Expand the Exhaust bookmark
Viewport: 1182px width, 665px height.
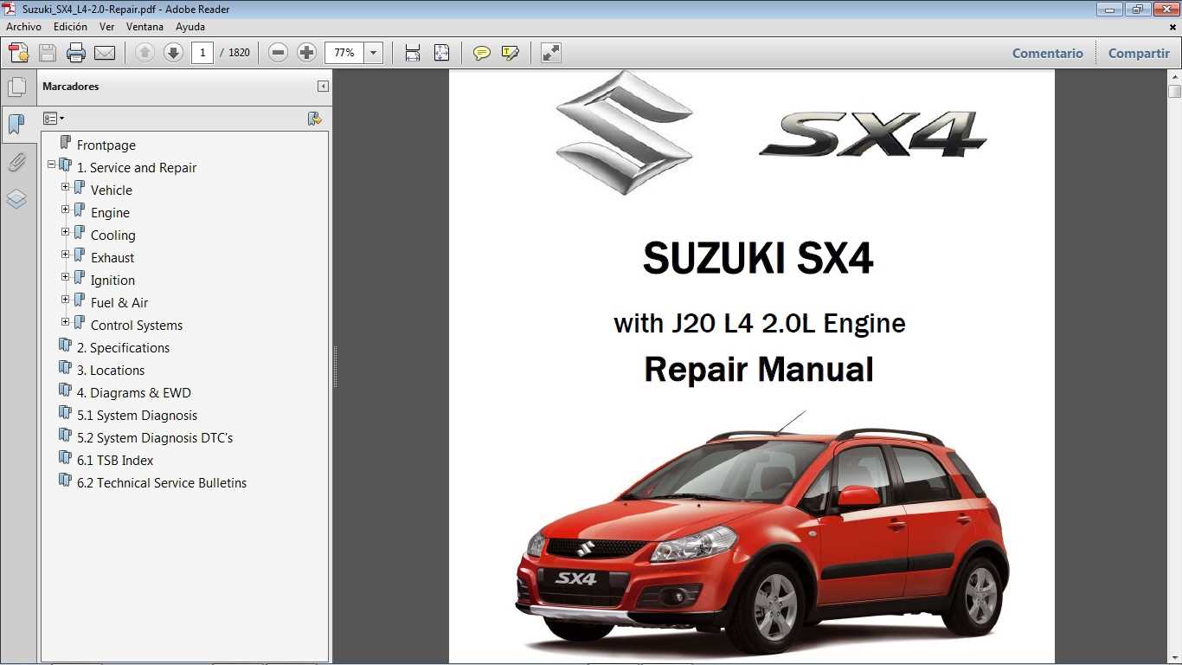point(66,255)
